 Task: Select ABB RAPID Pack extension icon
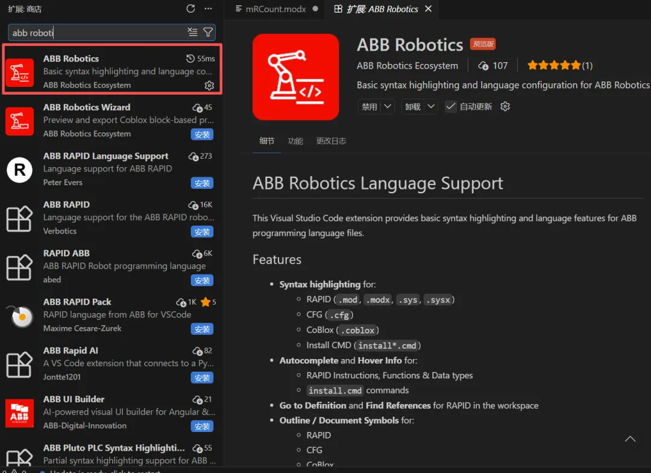19,316
